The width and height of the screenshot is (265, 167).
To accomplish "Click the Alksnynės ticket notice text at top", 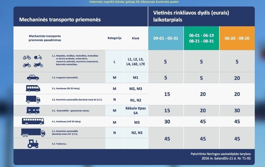I will click(x=134, y=2).
